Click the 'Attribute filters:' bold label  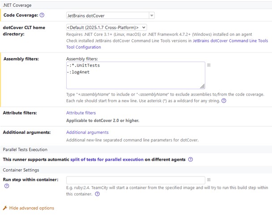click(x=20, y=113)
